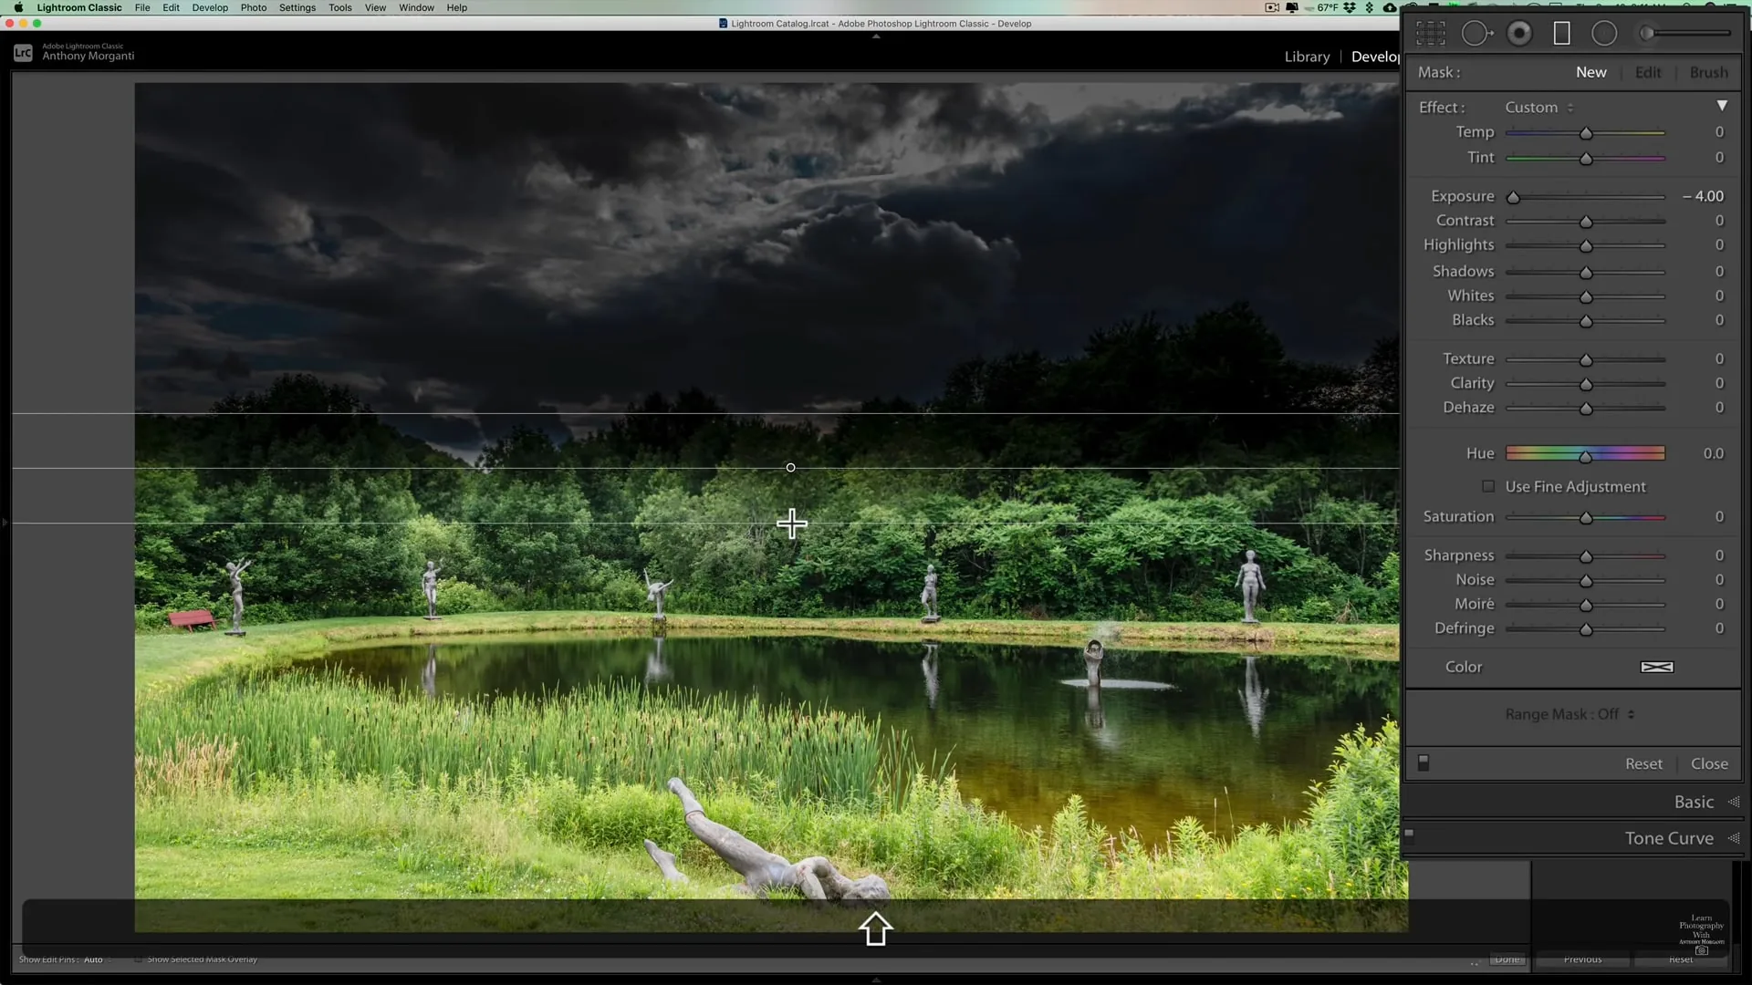Hide the top module picker panel arrow
Viewport: 1752px width, 985px height.
click(876, 37)
